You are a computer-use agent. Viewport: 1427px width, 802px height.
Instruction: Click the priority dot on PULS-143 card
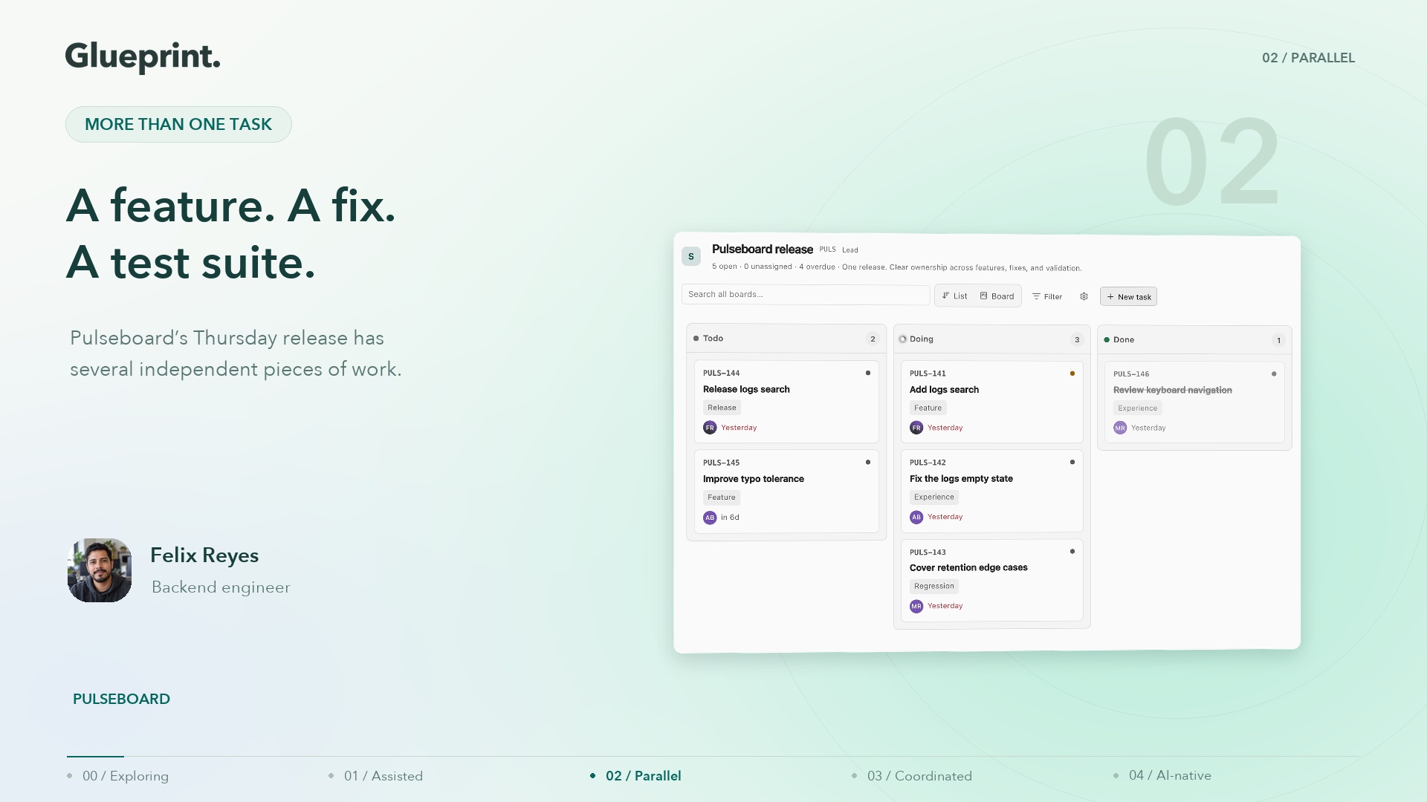click(1072, 551)
